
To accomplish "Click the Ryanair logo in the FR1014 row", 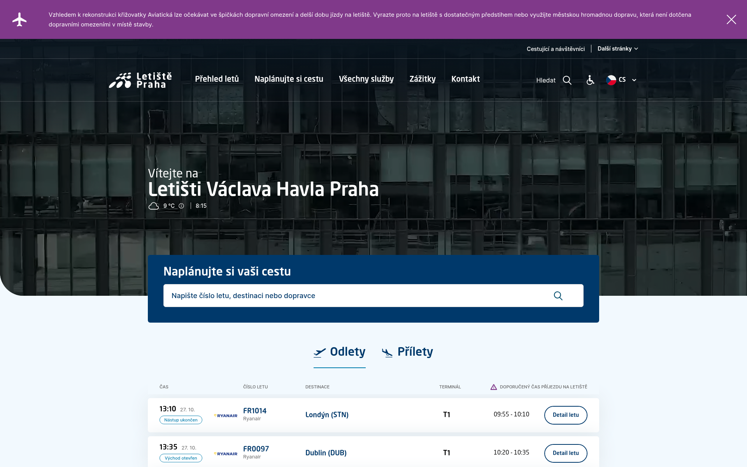I will point(226,416).
